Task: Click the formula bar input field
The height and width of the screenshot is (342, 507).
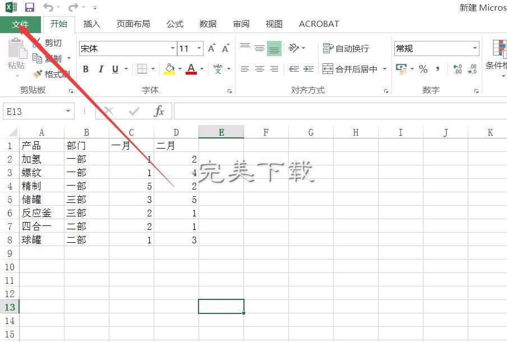Action: pos(340,111)
